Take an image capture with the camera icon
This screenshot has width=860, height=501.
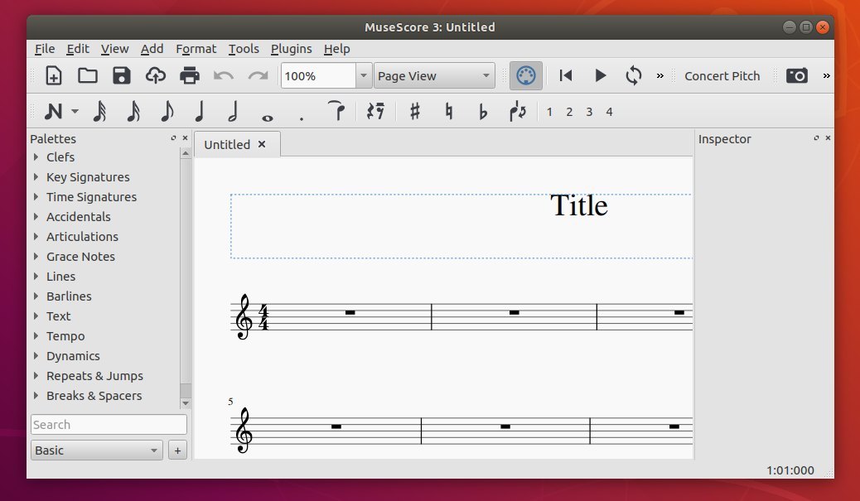click(x=796, y=75)
